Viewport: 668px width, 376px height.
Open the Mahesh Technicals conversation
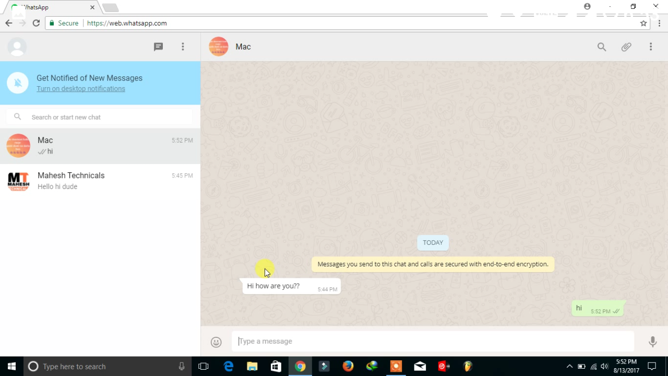[x=99, y=181]
